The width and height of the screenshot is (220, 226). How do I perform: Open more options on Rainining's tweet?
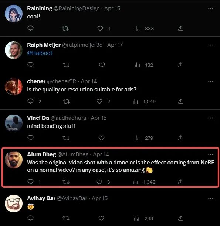[211, 8]
